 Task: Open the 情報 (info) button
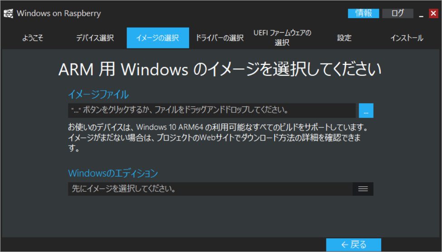pos(364,13)
